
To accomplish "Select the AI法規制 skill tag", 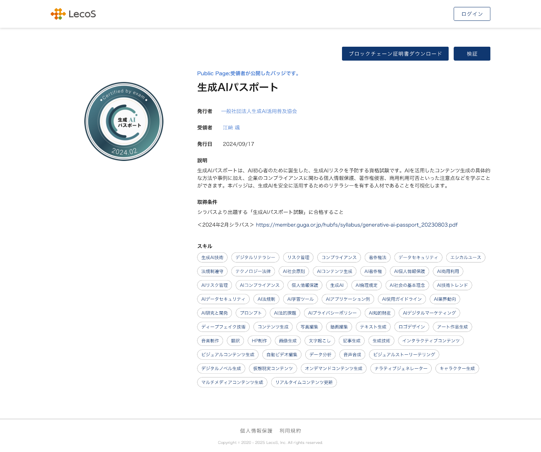I will click(x=266, y=299).
